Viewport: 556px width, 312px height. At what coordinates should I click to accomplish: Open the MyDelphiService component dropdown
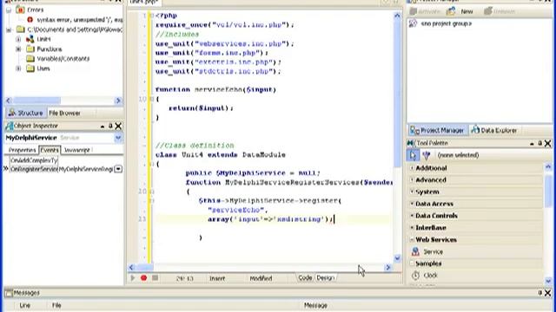coord(118,138)
